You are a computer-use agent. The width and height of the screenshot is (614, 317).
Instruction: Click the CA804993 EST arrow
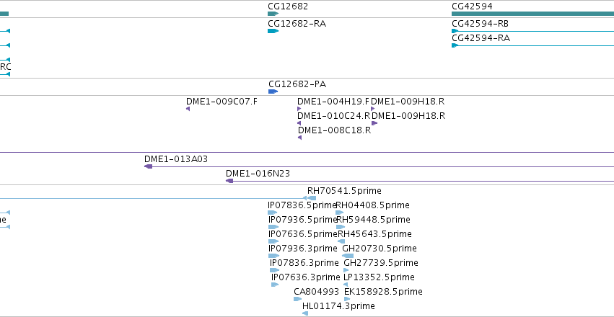coord(297,299)
